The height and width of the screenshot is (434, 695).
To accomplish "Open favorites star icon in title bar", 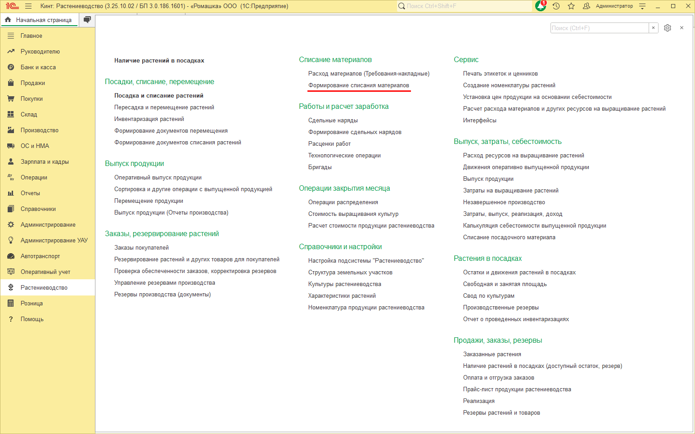I will pyautogui.click(x=571, y=6).
